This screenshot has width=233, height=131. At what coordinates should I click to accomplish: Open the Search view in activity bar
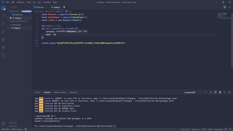pyautogui.click(x=3, y=16)
